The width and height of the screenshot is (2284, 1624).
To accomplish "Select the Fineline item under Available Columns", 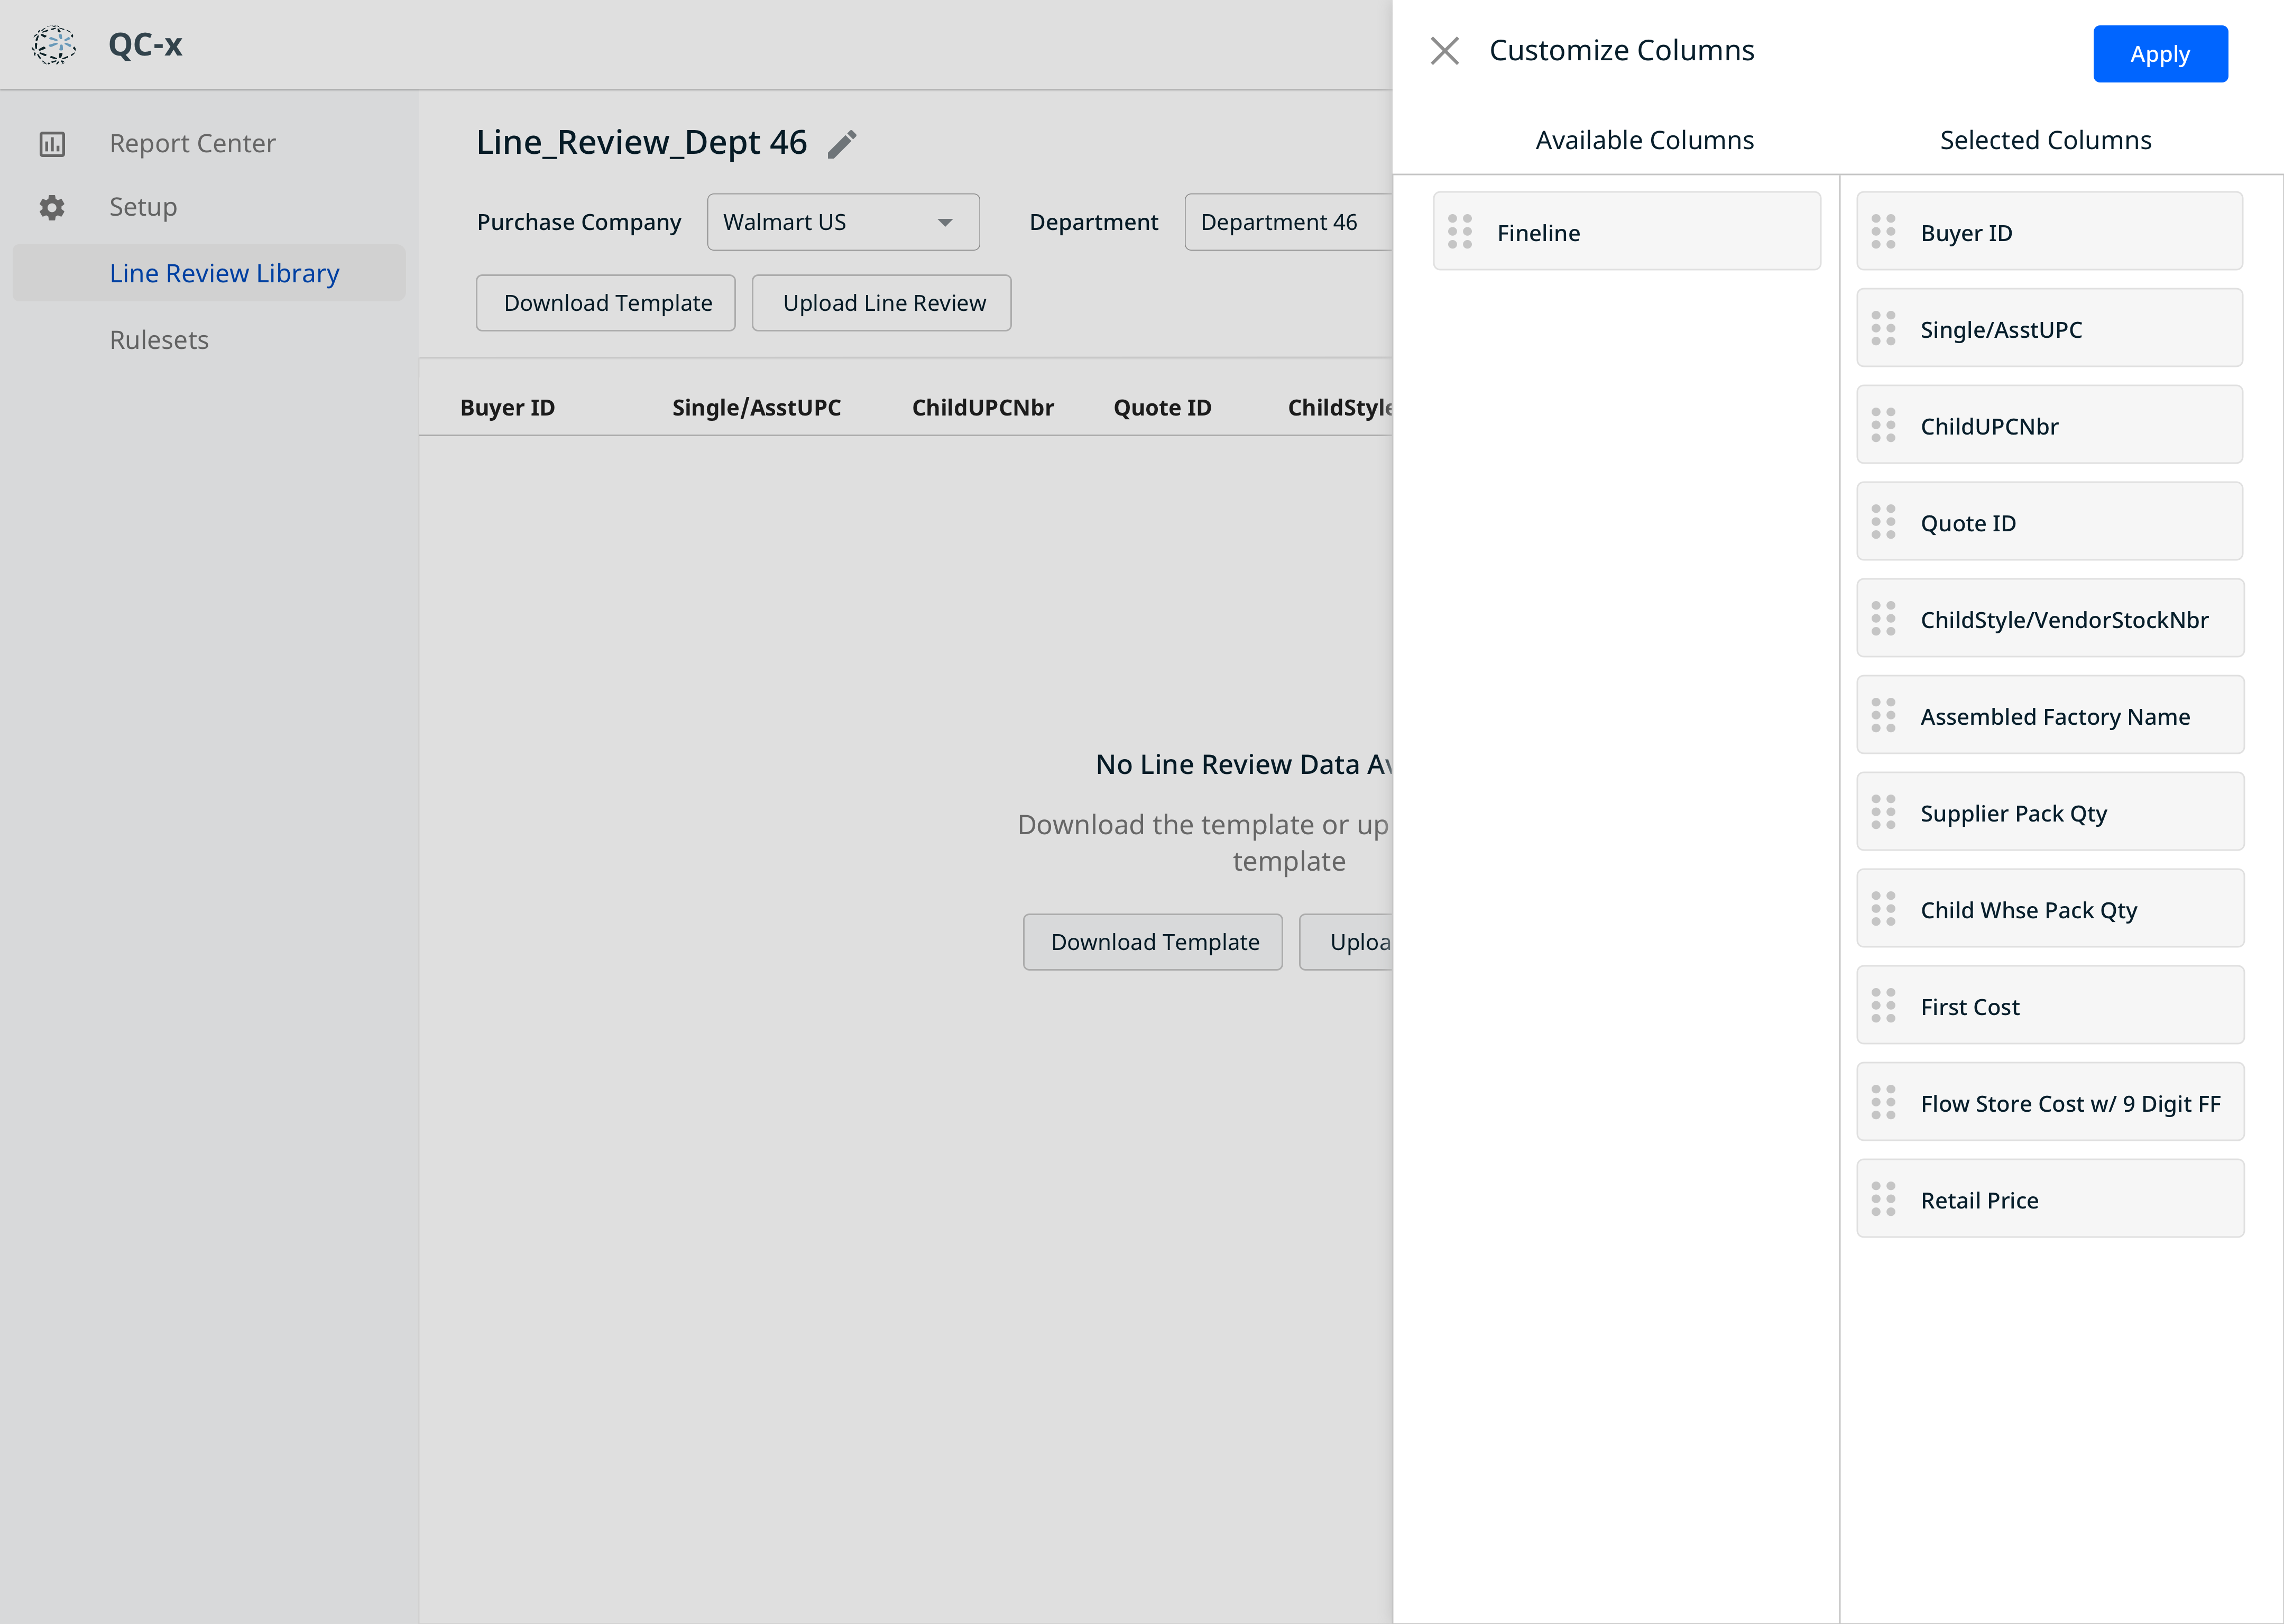I will point(1627,232).
